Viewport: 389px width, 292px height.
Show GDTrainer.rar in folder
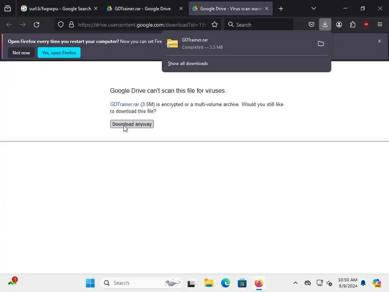click(321, 44)
